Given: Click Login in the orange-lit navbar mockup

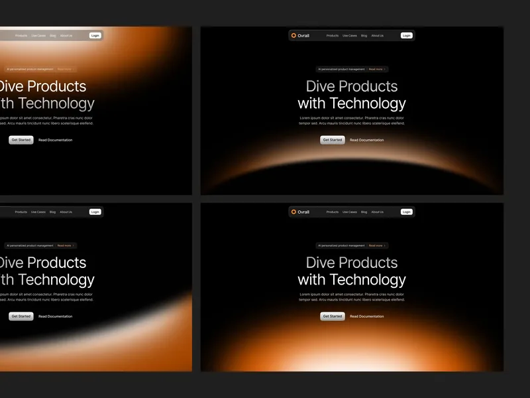Looking at the screenshot, I should 95,36.
